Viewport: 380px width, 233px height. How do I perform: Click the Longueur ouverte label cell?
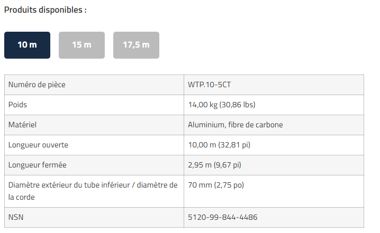(x=38, y=145)
